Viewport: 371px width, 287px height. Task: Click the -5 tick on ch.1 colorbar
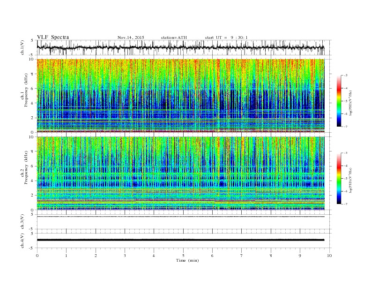pyautogui.click(x=346, y=101)
